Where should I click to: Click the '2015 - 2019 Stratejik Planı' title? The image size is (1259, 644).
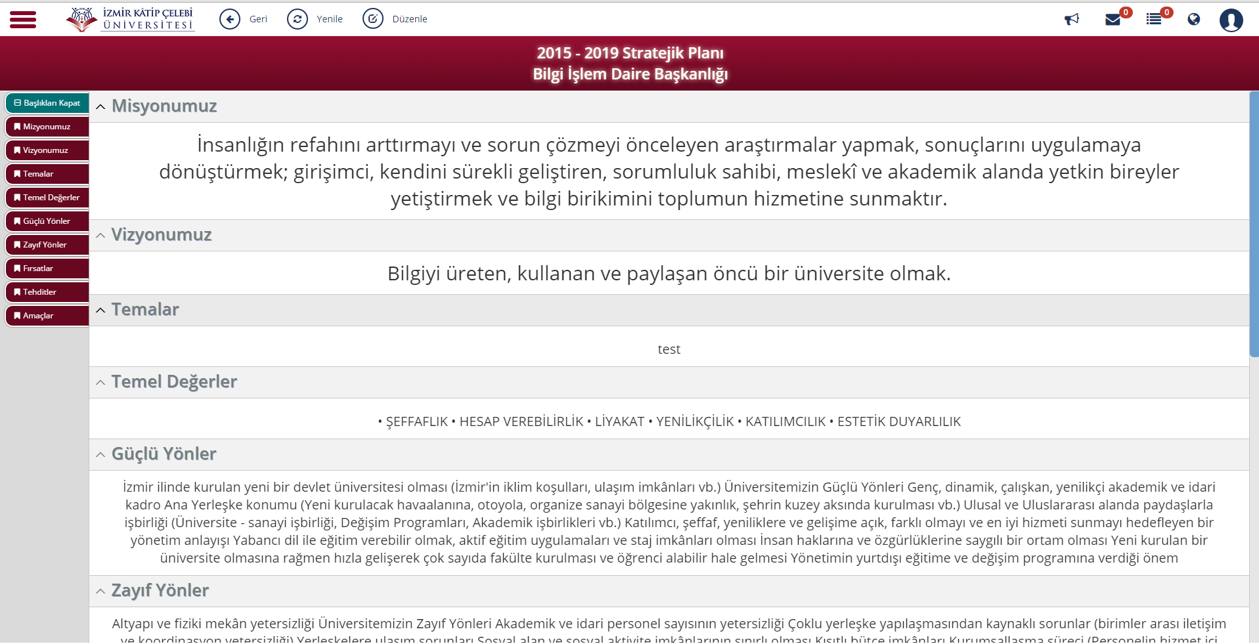630,53
